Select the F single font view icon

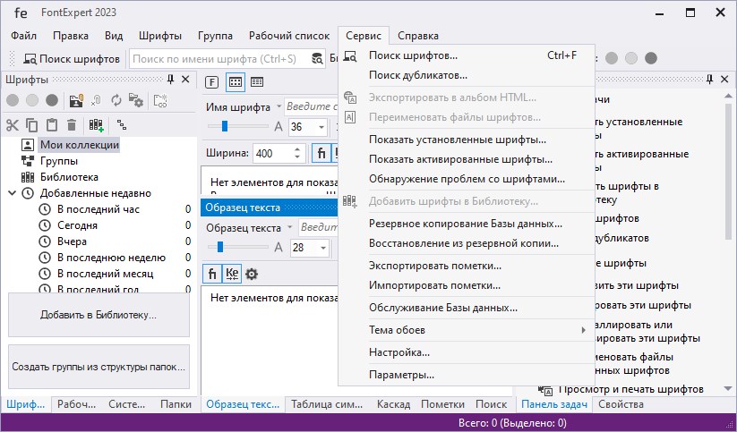(212, 82)
